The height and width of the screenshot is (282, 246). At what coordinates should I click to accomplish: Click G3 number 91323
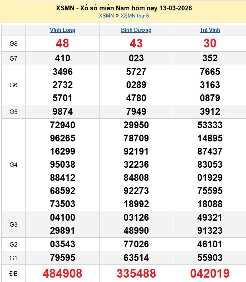(x=210, y=231)
